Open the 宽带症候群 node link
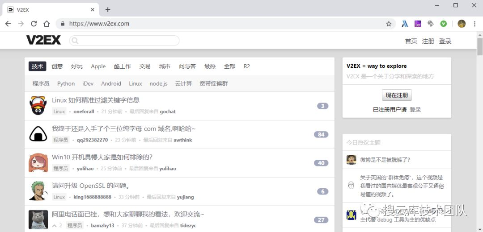The height and width of the screenshot is (232, 483). point(213,83)
